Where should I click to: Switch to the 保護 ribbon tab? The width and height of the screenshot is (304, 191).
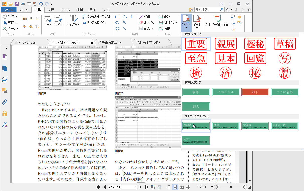[x=80, y=10]
